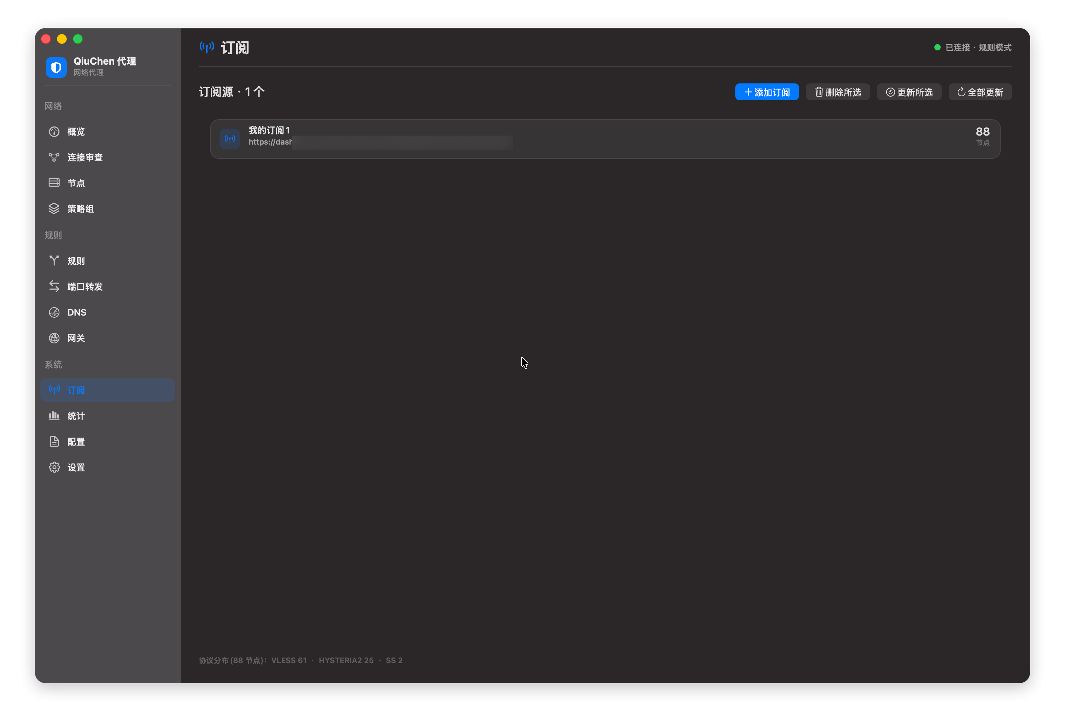Click the antenna icon in page header
This screenshot has width=1065, height=725.
pos(207,47)
